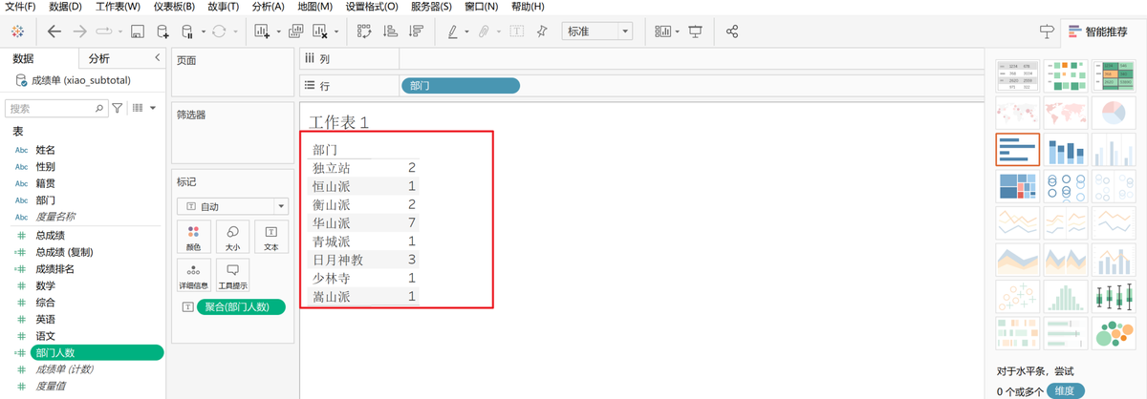Click the 聚合(部门人数) pill in marks card
The height and width of the screenshot is (399, 1147).
tap(240, 307)
